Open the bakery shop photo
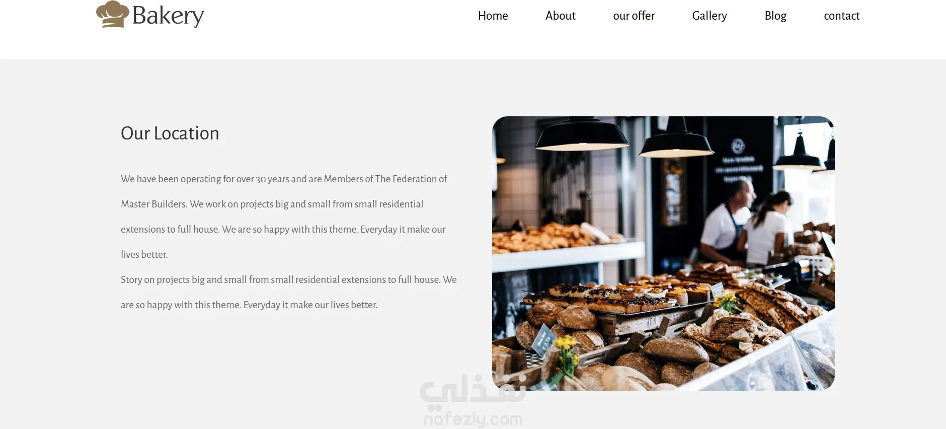 pyautogui.click(x=663, y=253)
